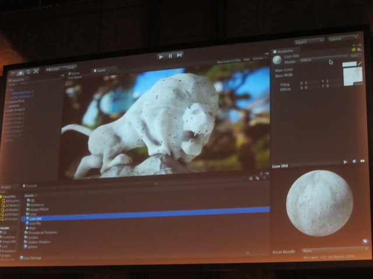This screenshot has height=279, width=373.
Task: Open the Scripts folder in Assets list
Action: coord(31,237)
